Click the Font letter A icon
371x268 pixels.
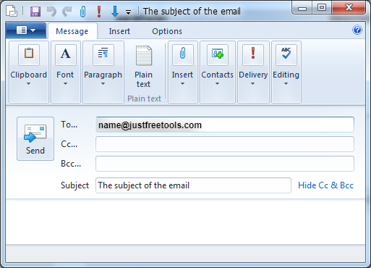(66, 54)
